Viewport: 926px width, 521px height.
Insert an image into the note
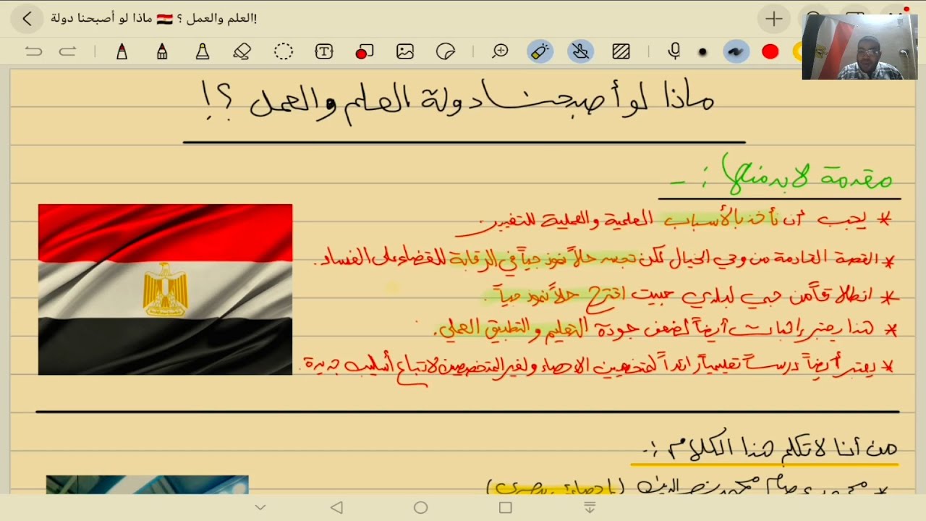405,51
